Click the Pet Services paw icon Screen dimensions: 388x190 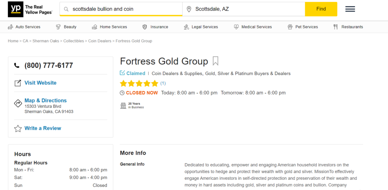290,27
